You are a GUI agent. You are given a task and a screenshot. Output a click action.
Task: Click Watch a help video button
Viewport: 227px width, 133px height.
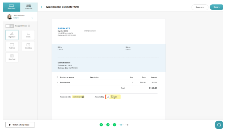(20, 125)
